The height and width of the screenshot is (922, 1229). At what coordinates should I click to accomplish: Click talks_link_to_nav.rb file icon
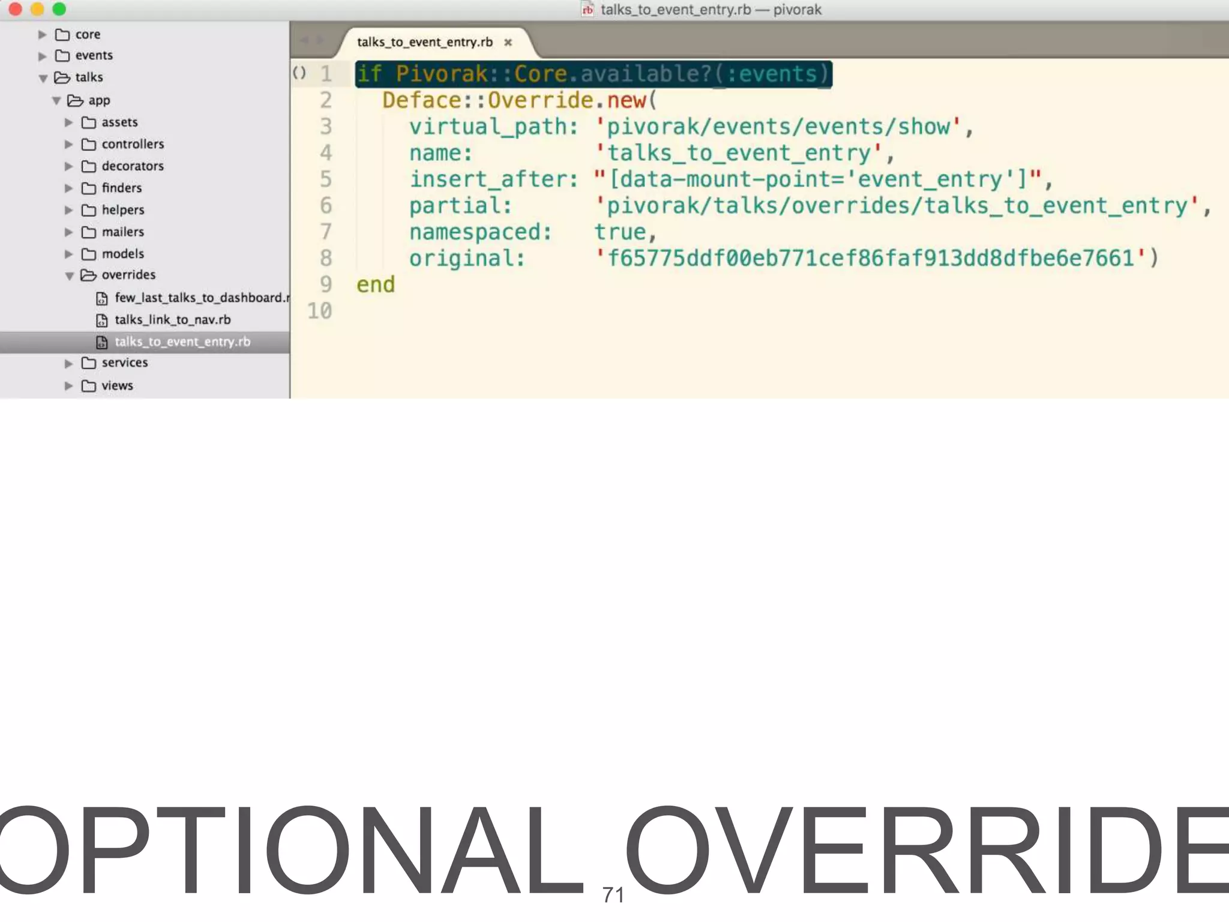click(x=102, y=321)
